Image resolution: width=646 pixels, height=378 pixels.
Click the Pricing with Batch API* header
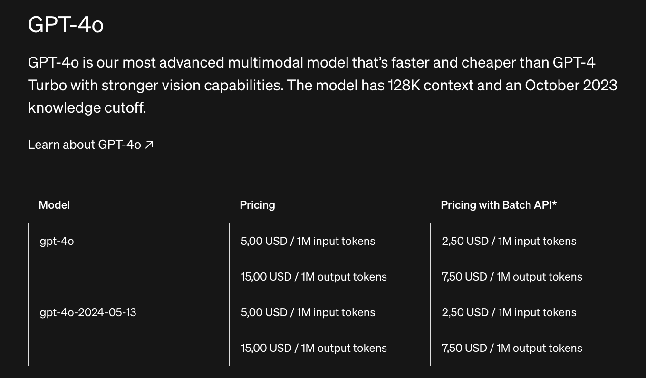tap(498, 205)
